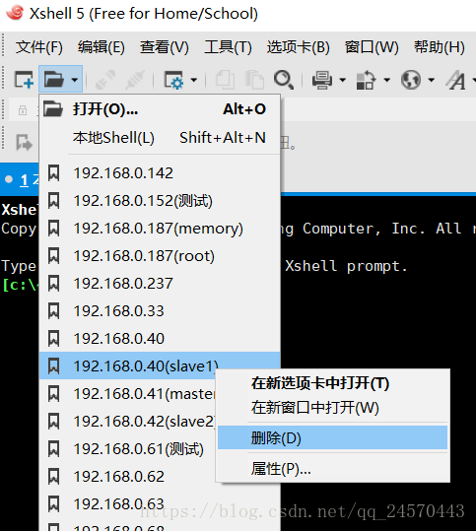The width and height of the screenshot is (476, 531).
Task: Choose 在新选项卡中打开(T) from context menu
Action: (x=333, y=383)
